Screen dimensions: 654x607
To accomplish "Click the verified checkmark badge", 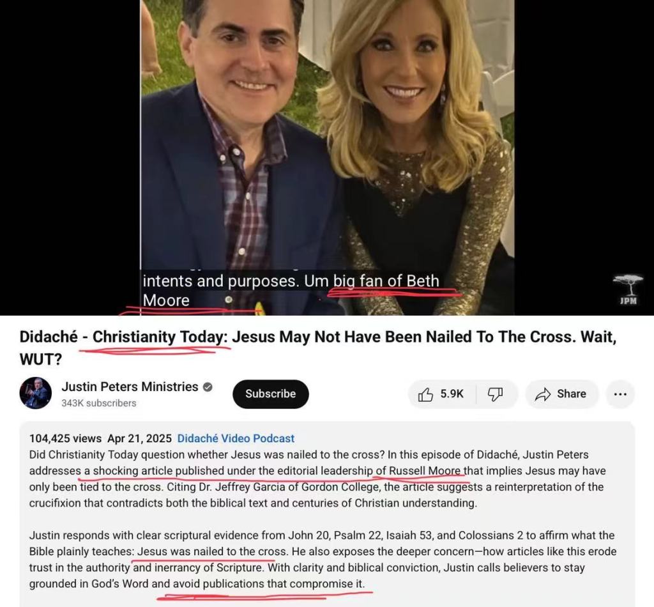I will pos(208,387).
